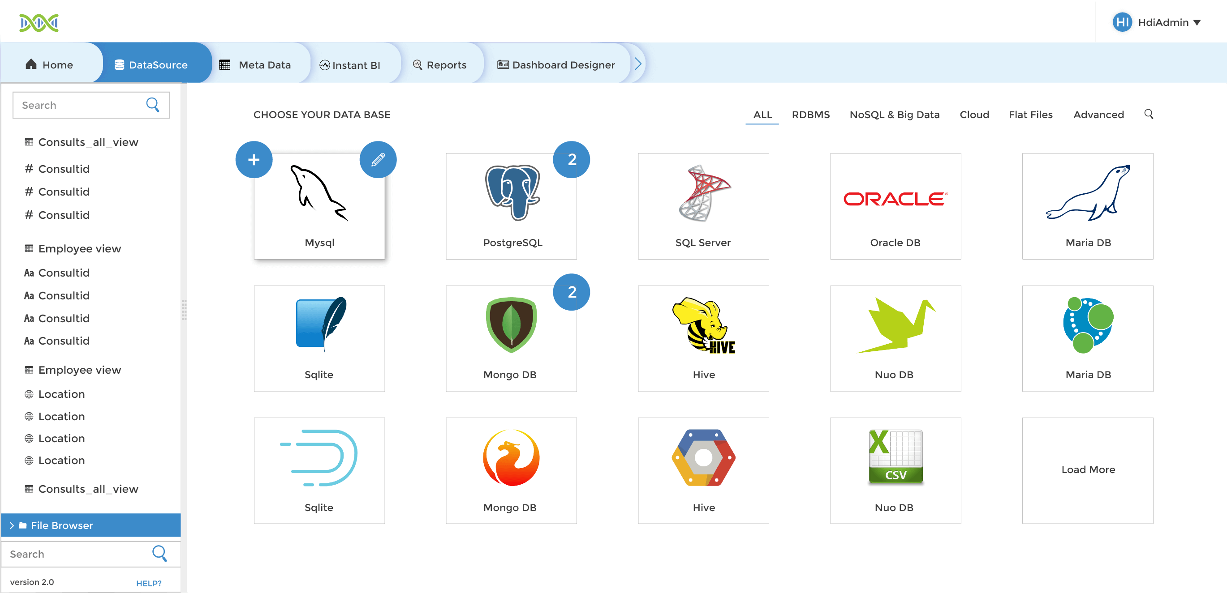Open the Reports tab
This screenshot has width=1227, height=593.
coord(439,65)
